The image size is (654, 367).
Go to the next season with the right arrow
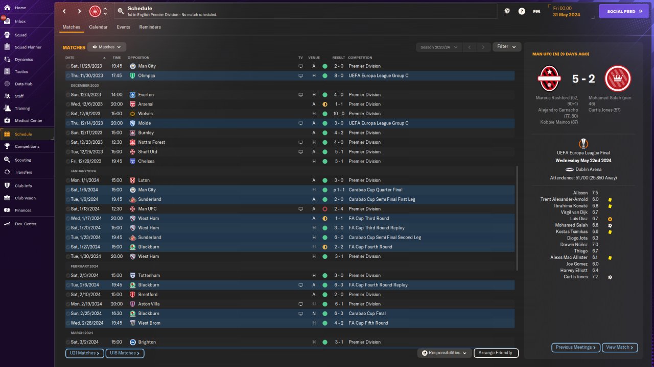(483, 47)
